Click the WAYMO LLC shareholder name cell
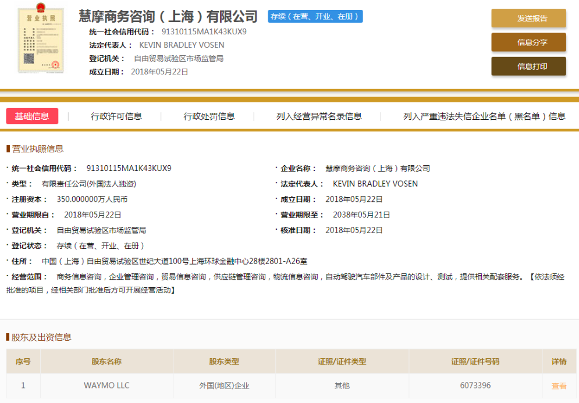The width and height of the screenshot is (579, 403). tap(106, 386)
